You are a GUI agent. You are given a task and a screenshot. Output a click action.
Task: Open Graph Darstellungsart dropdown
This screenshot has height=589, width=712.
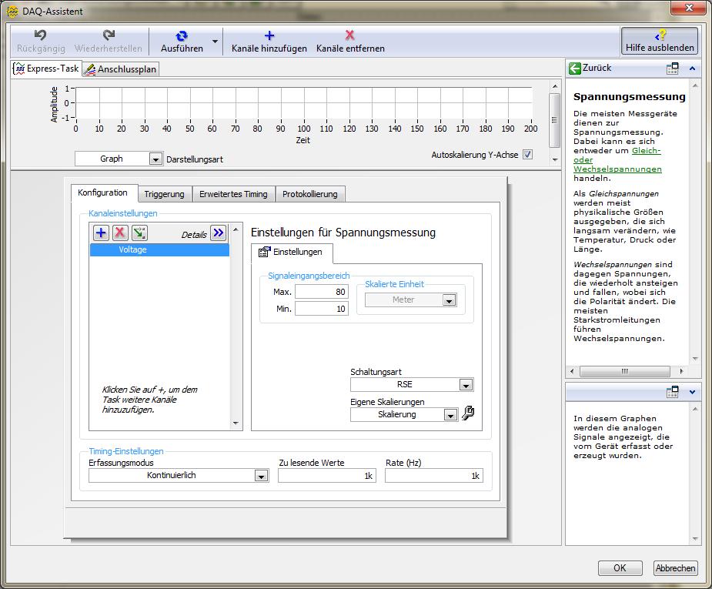155,159
